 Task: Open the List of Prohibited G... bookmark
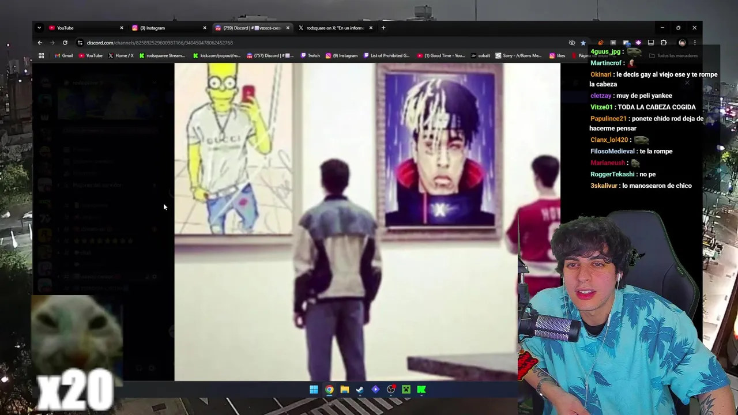387,56
